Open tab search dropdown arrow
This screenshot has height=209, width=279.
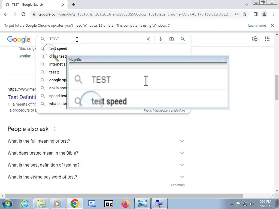[246, 5]
